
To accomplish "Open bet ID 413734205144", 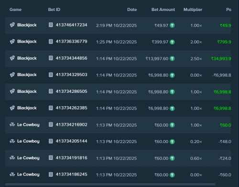I will tap(71, 141).
